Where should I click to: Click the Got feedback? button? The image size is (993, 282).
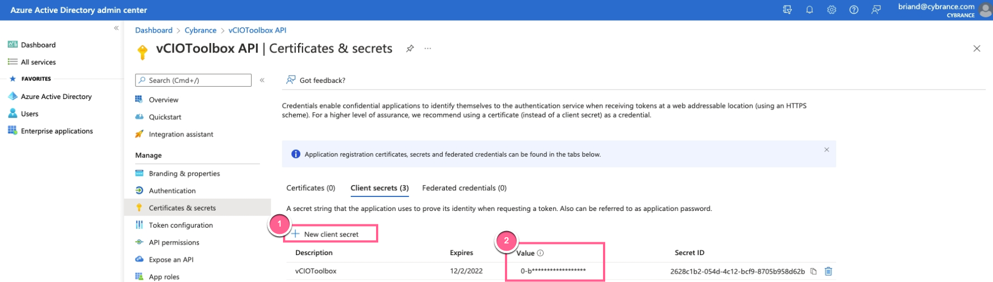[316, 80]
